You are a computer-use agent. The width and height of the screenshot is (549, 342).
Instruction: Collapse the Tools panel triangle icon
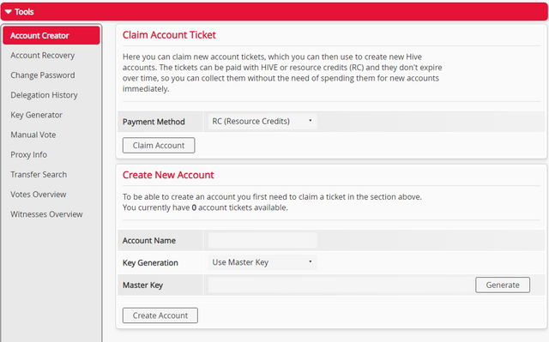pyautogui.click(x=9, y=12)
